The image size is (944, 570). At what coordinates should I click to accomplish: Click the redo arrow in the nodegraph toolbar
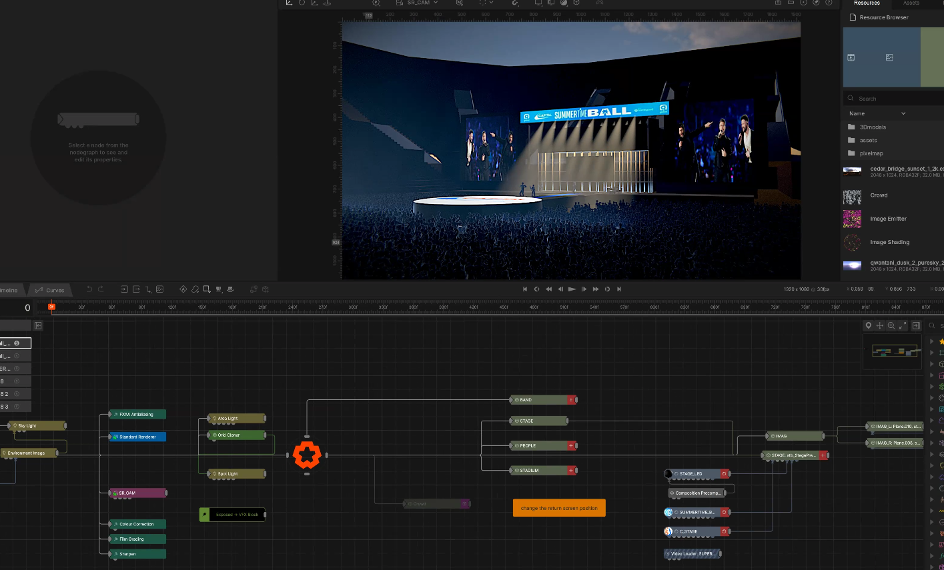[101, 289]
